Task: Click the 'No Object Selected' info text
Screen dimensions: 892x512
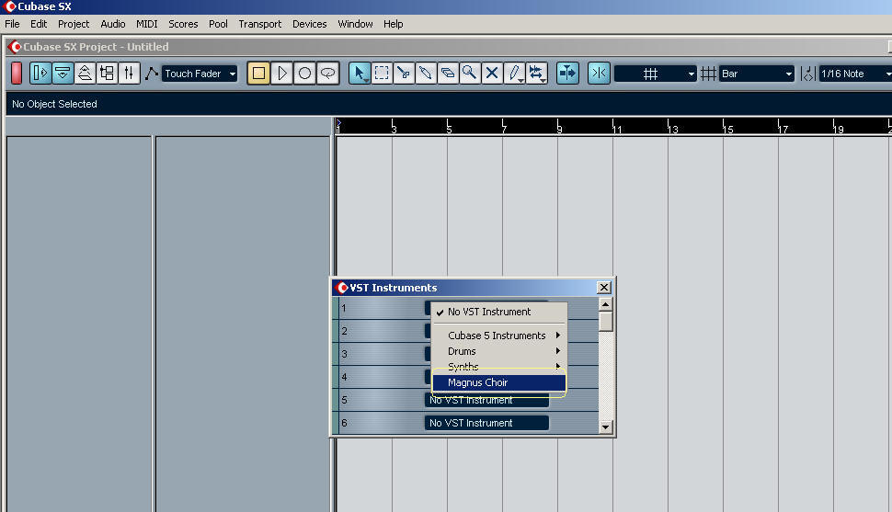Action: [x=54, y=104]
